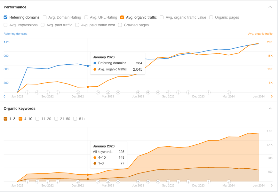Viewport: 278px width, 192px height.
Task: Click last 'a' marker on Performance chart timeline
Action: tap(208, 92)
